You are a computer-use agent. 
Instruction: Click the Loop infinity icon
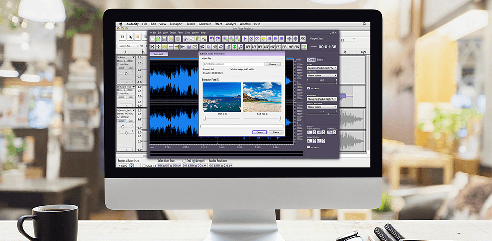click(257, 38)
